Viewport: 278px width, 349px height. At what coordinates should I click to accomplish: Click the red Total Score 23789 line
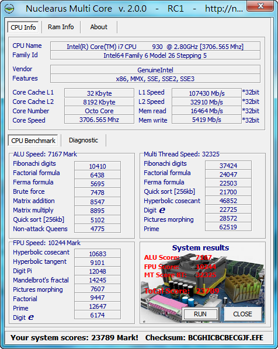point(182,291)
